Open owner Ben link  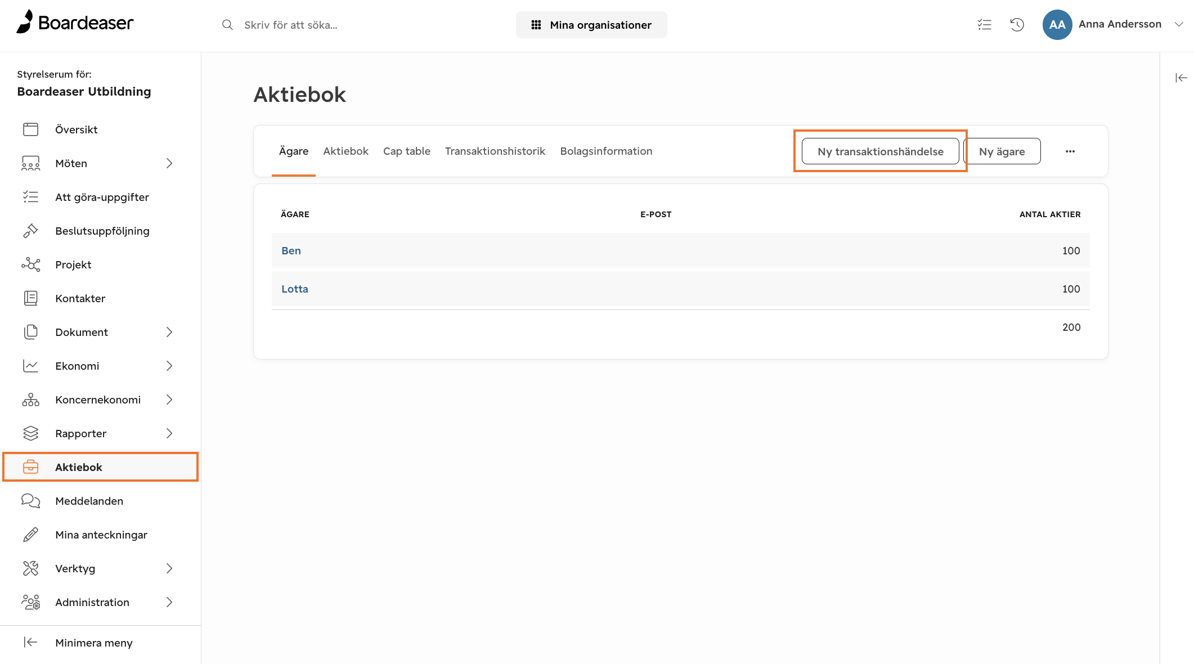291,250
